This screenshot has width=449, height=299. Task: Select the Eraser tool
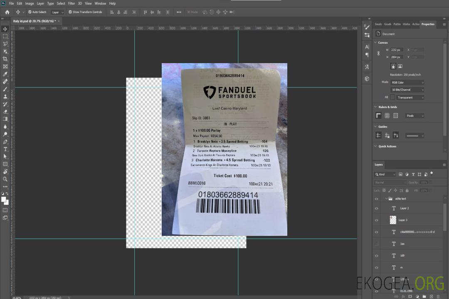tap(5, 111)
